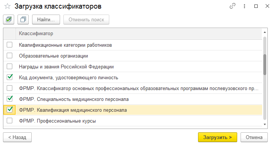Image resolution: width=273 pixels, height=145 pixels.
Task: Enable Образовательные организации checkbox
Action: 10,56
